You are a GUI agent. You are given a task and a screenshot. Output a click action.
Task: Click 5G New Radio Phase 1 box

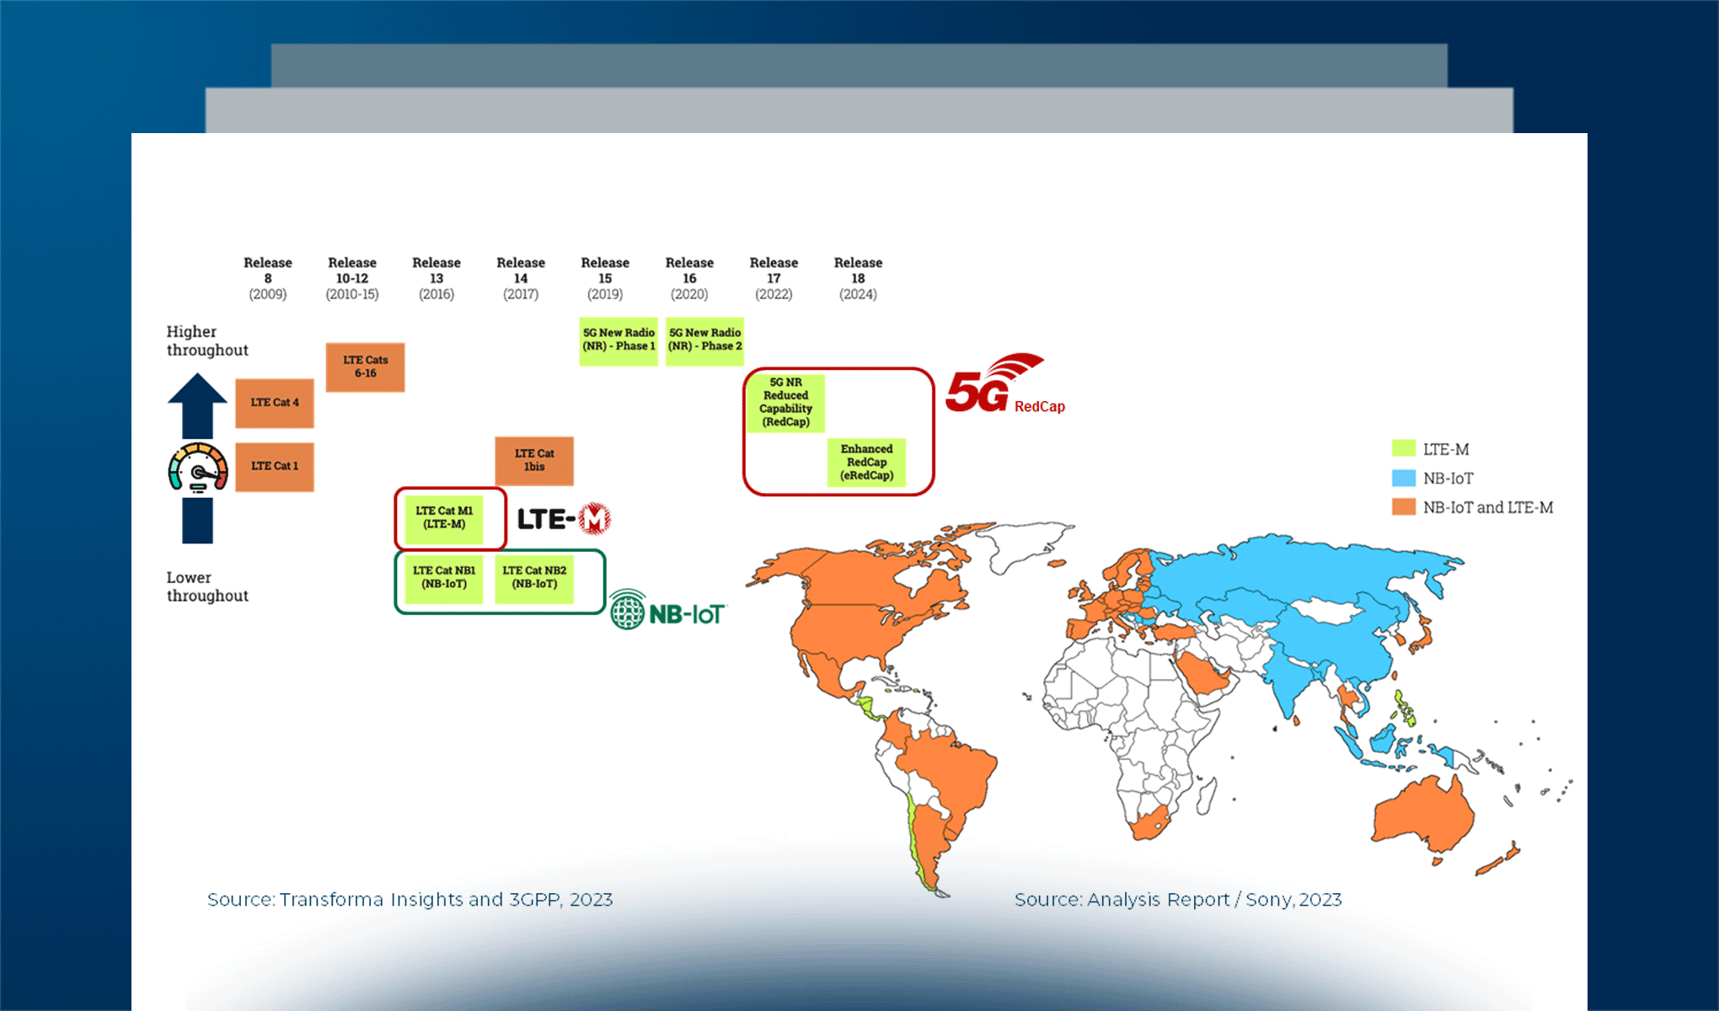[x=619, y=340]
